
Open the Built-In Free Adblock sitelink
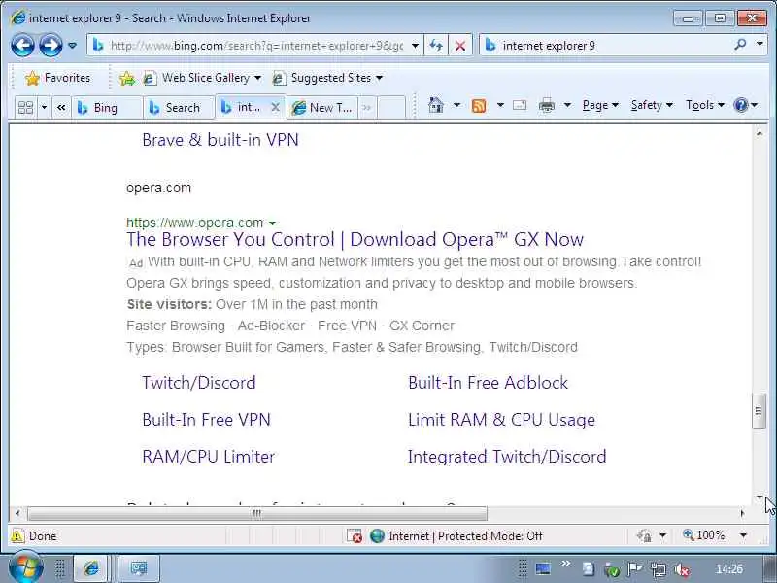coord(489,383)
